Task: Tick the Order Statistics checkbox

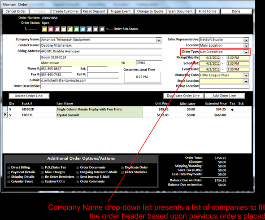Action: (122, 172)
